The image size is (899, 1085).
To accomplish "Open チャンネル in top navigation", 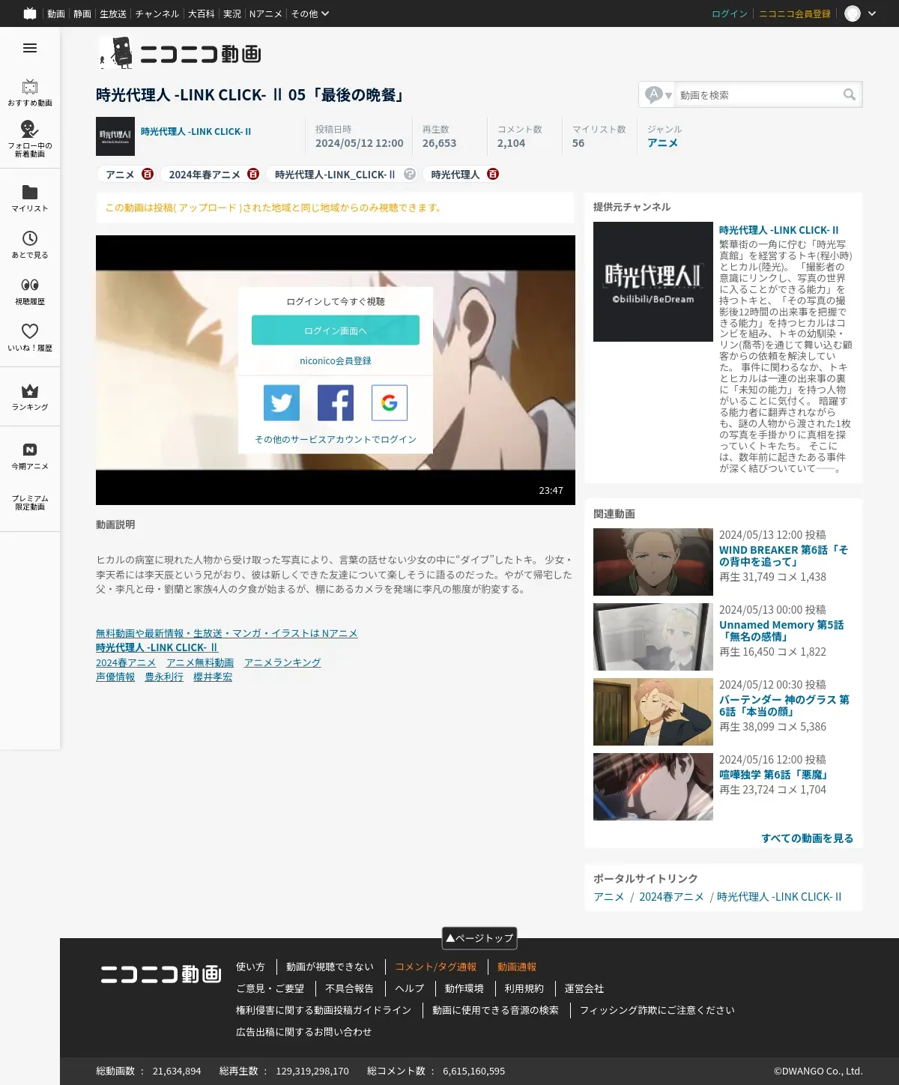I will click(157, 13).
